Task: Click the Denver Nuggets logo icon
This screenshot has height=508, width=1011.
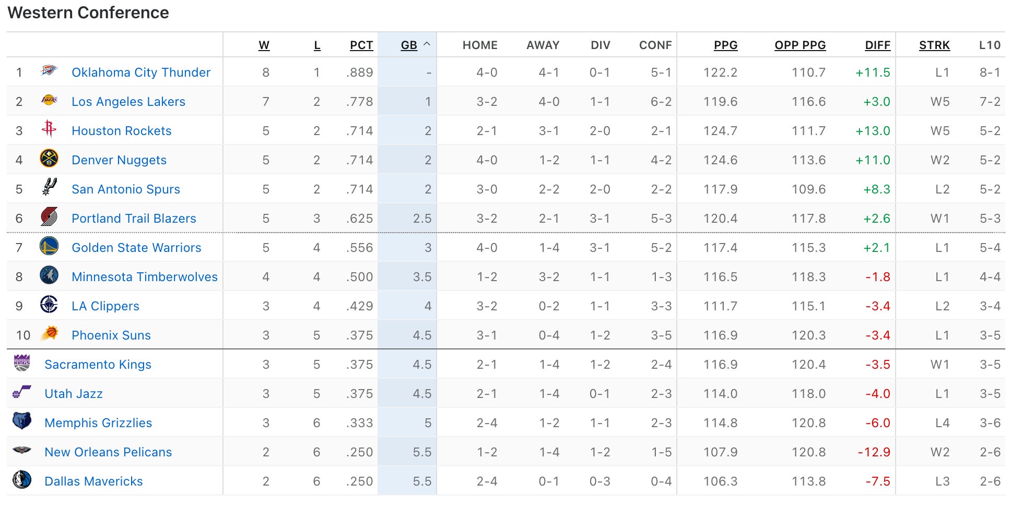Action: tap(49, 159)
